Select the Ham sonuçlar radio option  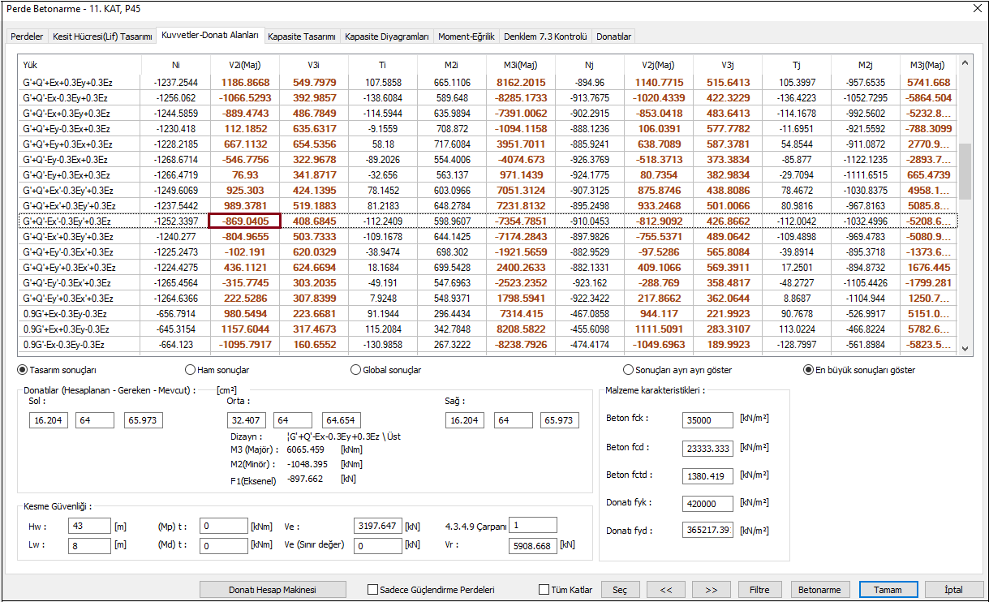click(191, 370)
